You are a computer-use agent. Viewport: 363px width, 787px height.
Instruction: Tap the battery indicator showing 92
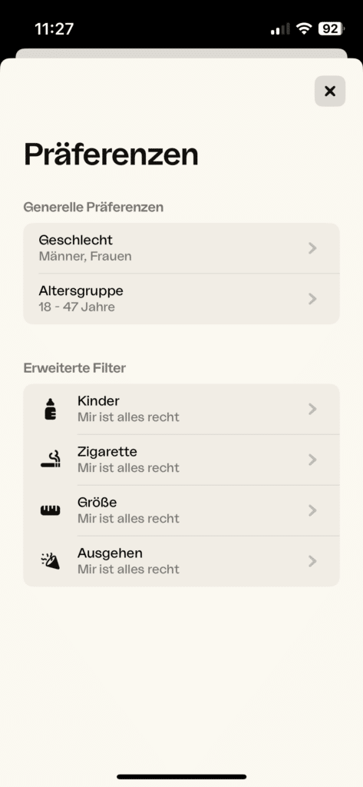coord(331,28)
